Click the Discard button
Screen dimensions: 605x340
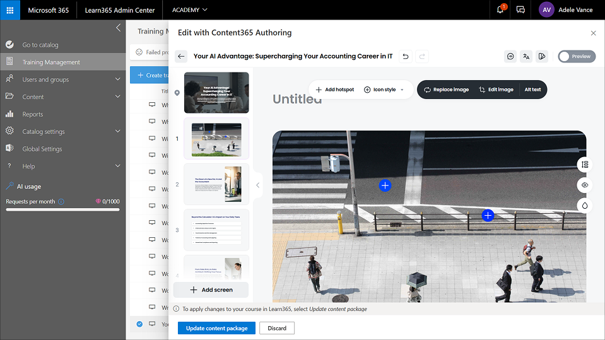tap(277, 328)
